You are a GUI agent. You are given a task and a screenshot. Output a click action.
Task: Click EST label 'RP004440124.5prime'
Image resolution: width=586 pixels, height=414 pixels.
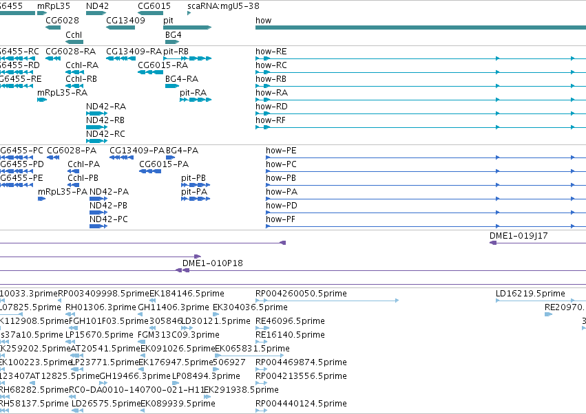301,404
